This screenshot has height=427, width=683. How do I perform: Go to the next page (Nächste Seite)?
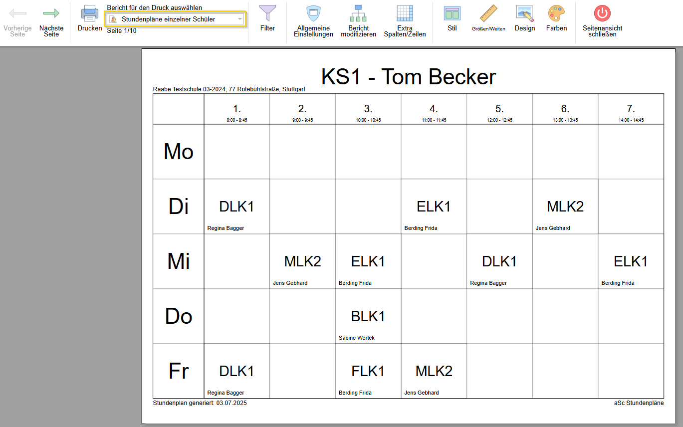51,22
